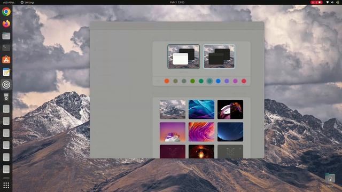Open the Home folder desktop icon
This screenshot has height=192, width=342.
click(330, 180)
